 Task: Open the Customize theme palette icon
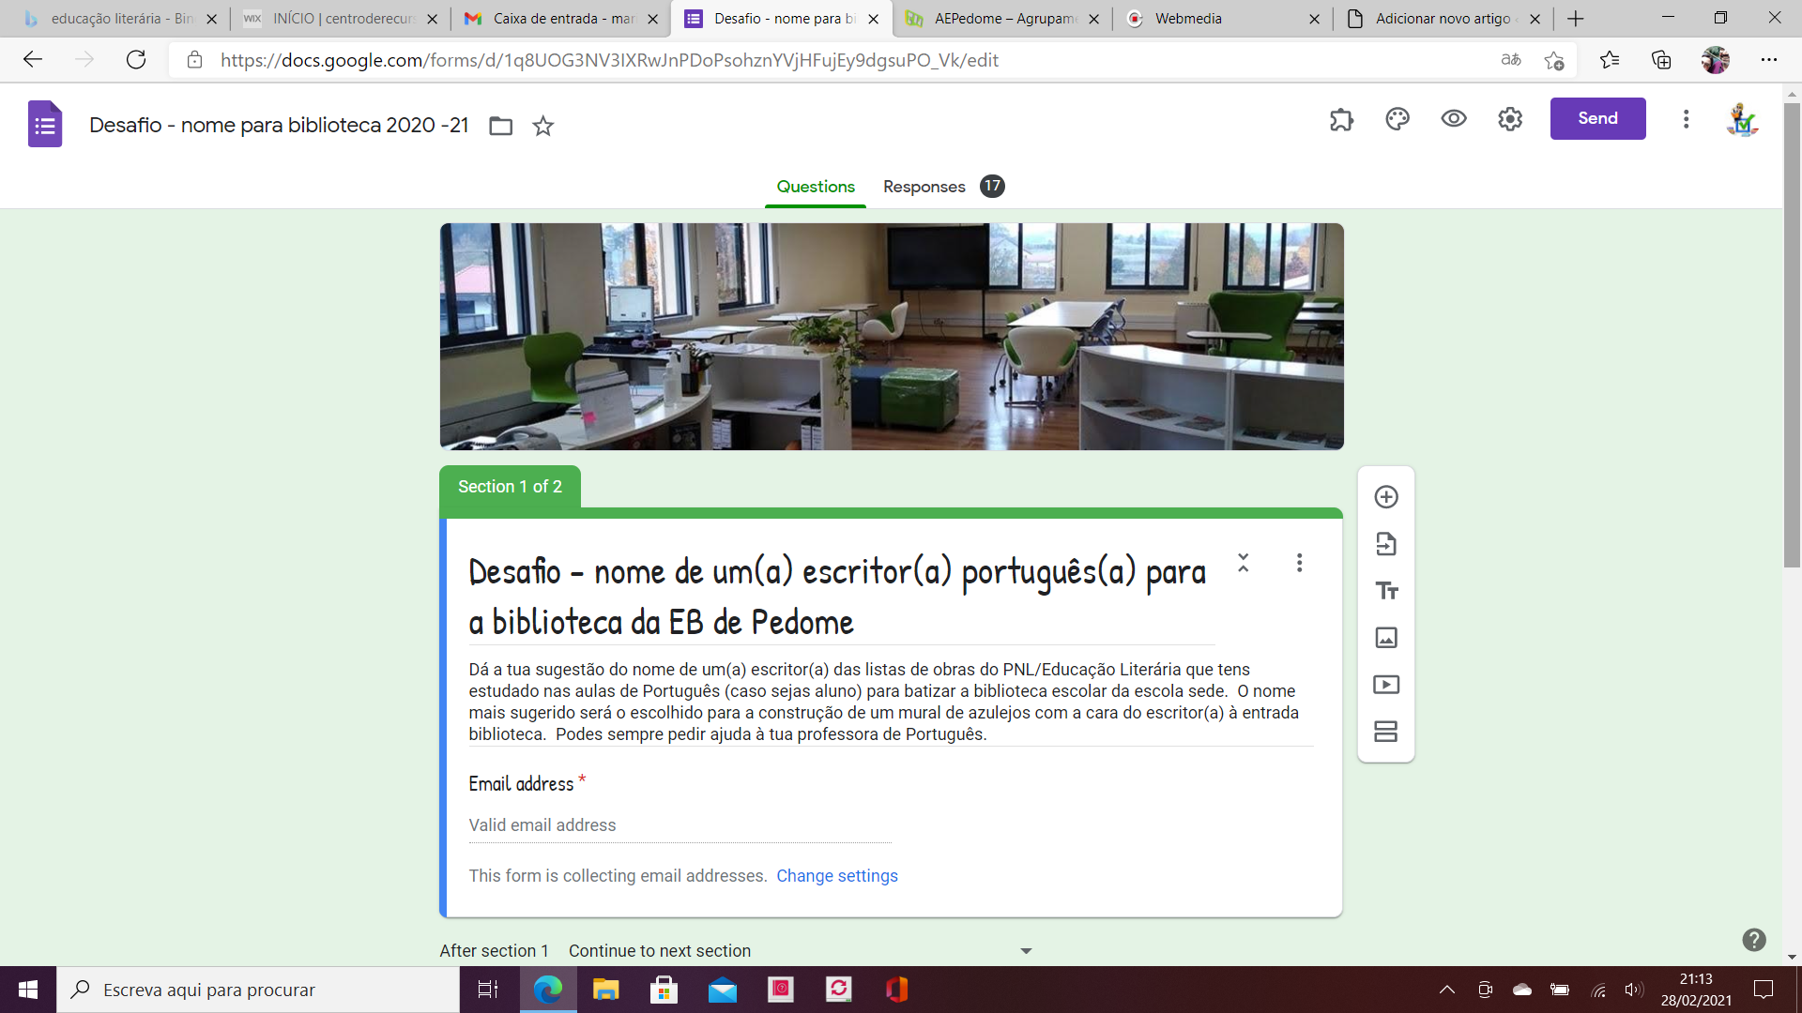(1397, 119)
